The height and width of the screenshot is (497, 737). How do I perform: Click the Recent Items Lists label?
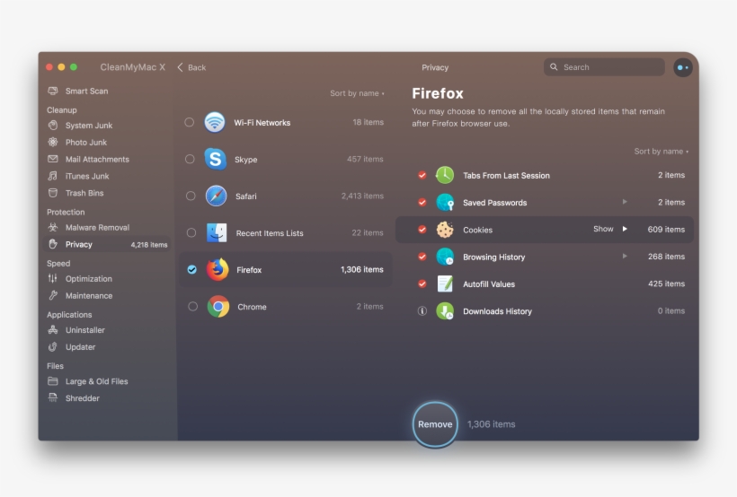point(270,232)
